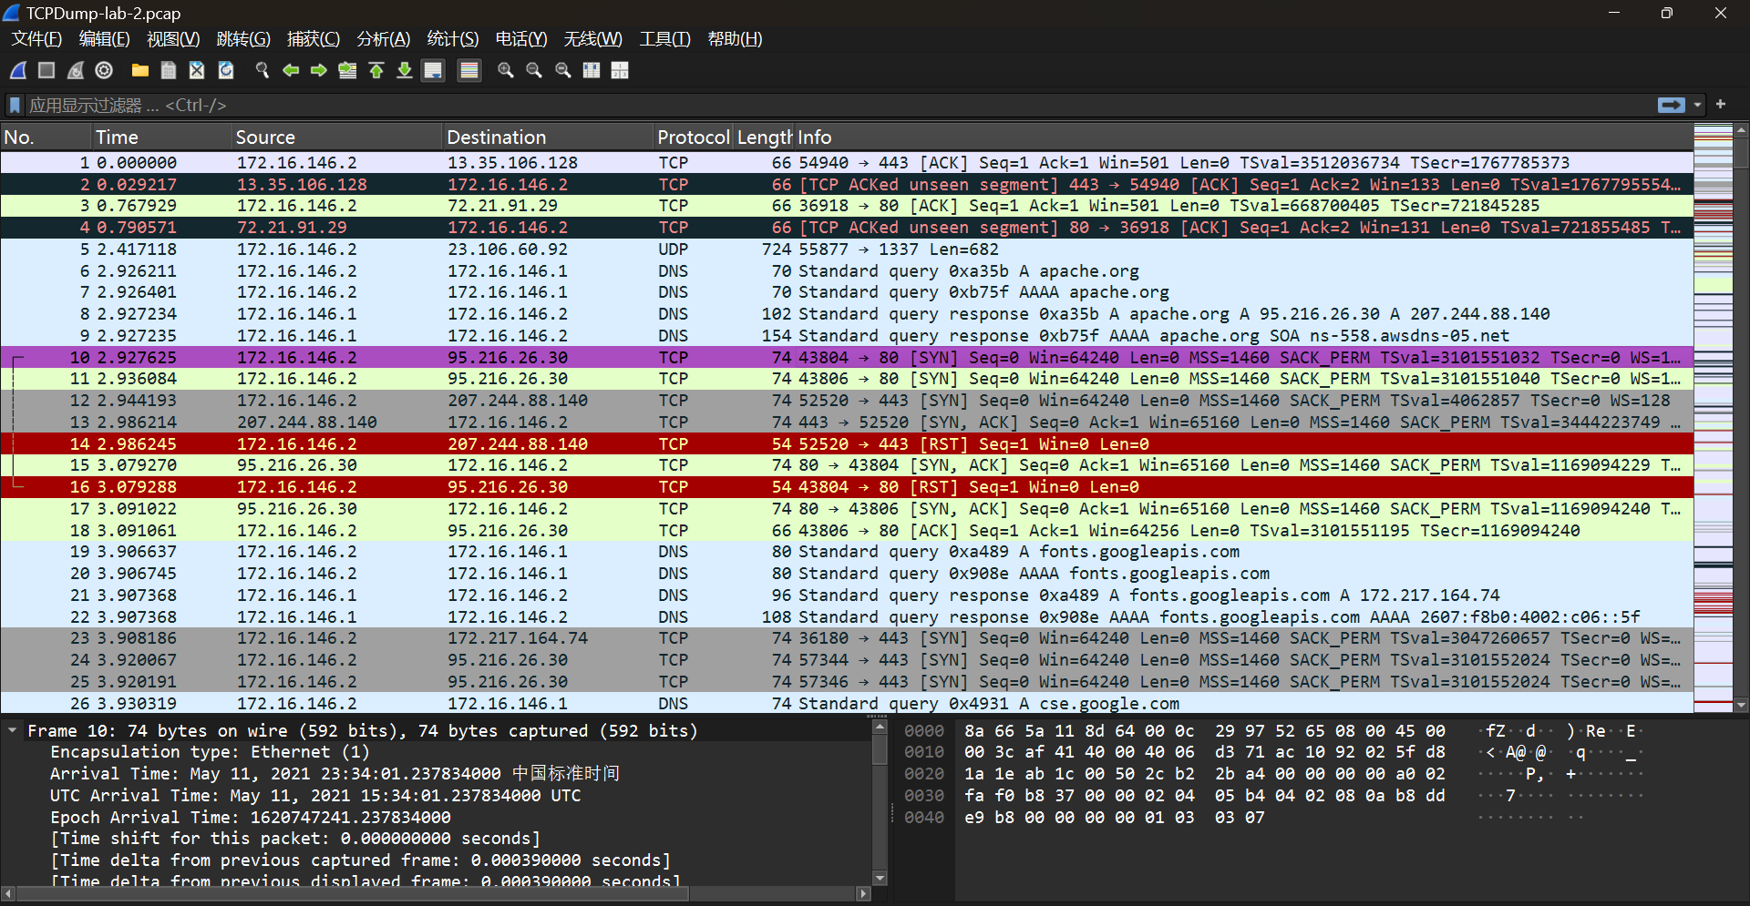This screenshot has width=1750, height=906.
Task: Apply the display filter arrow button
Action: [1672, 105]
